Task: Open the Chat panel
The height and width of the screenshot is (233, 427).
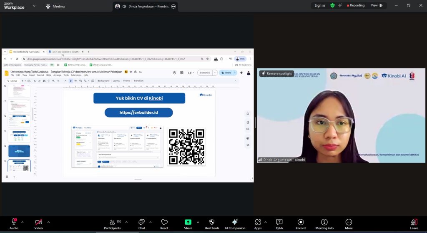Action: point(141,223)
